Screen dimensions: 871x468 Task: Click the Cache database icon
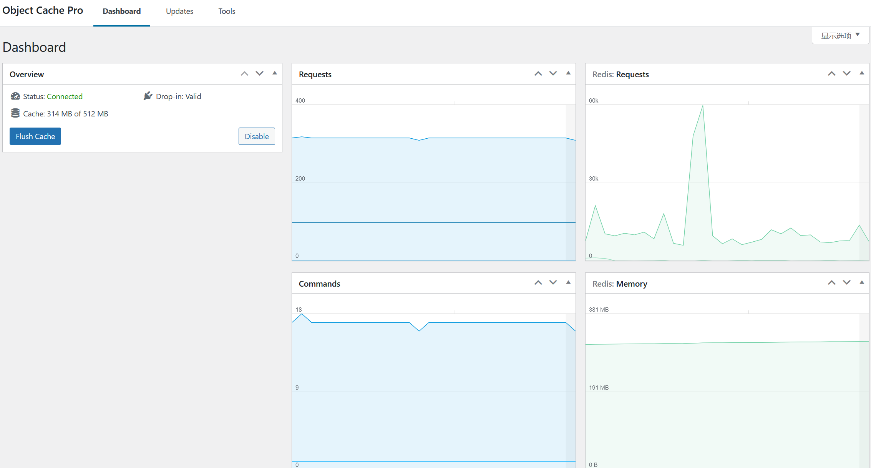pos(15,113)
